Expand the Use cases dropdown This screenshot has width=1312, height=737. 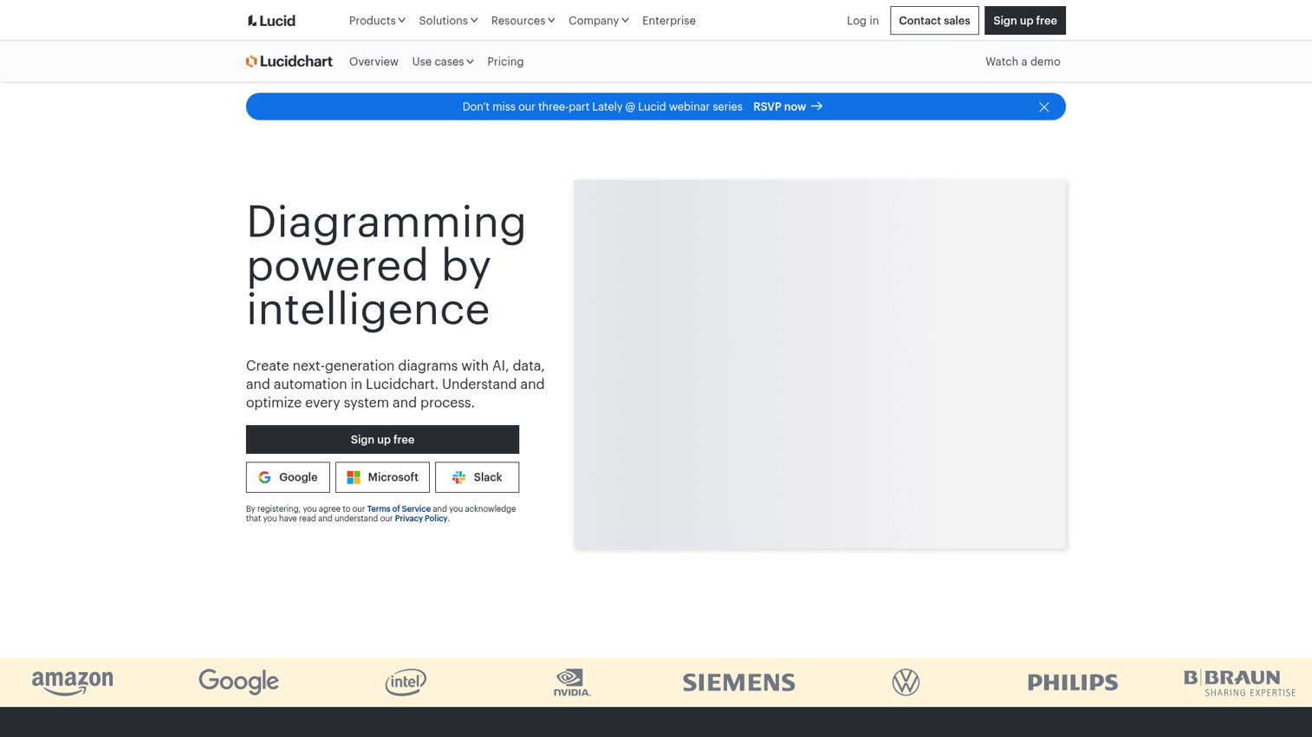[x=443, y=61]
